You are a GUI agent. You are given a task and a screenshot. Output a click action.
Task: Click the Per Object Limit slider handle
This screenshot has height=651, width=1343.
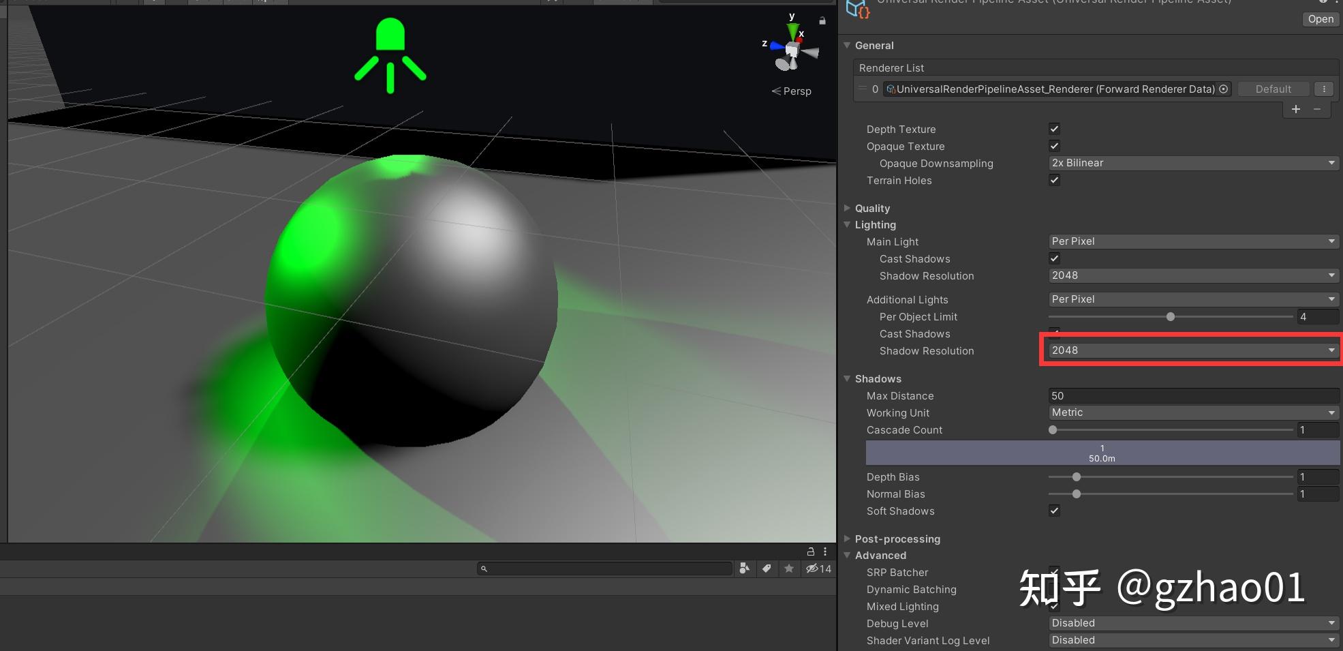(x=1171, y=317)
